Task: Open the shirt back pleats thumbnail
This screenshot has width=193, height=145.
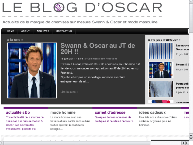Action: [161, 89]
